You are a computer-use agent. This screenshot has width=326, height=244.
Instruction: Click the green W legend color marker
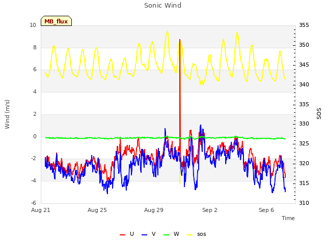167,235
